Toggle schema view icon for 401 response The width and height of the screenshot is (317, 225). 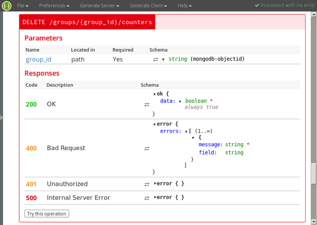point(147,184)
